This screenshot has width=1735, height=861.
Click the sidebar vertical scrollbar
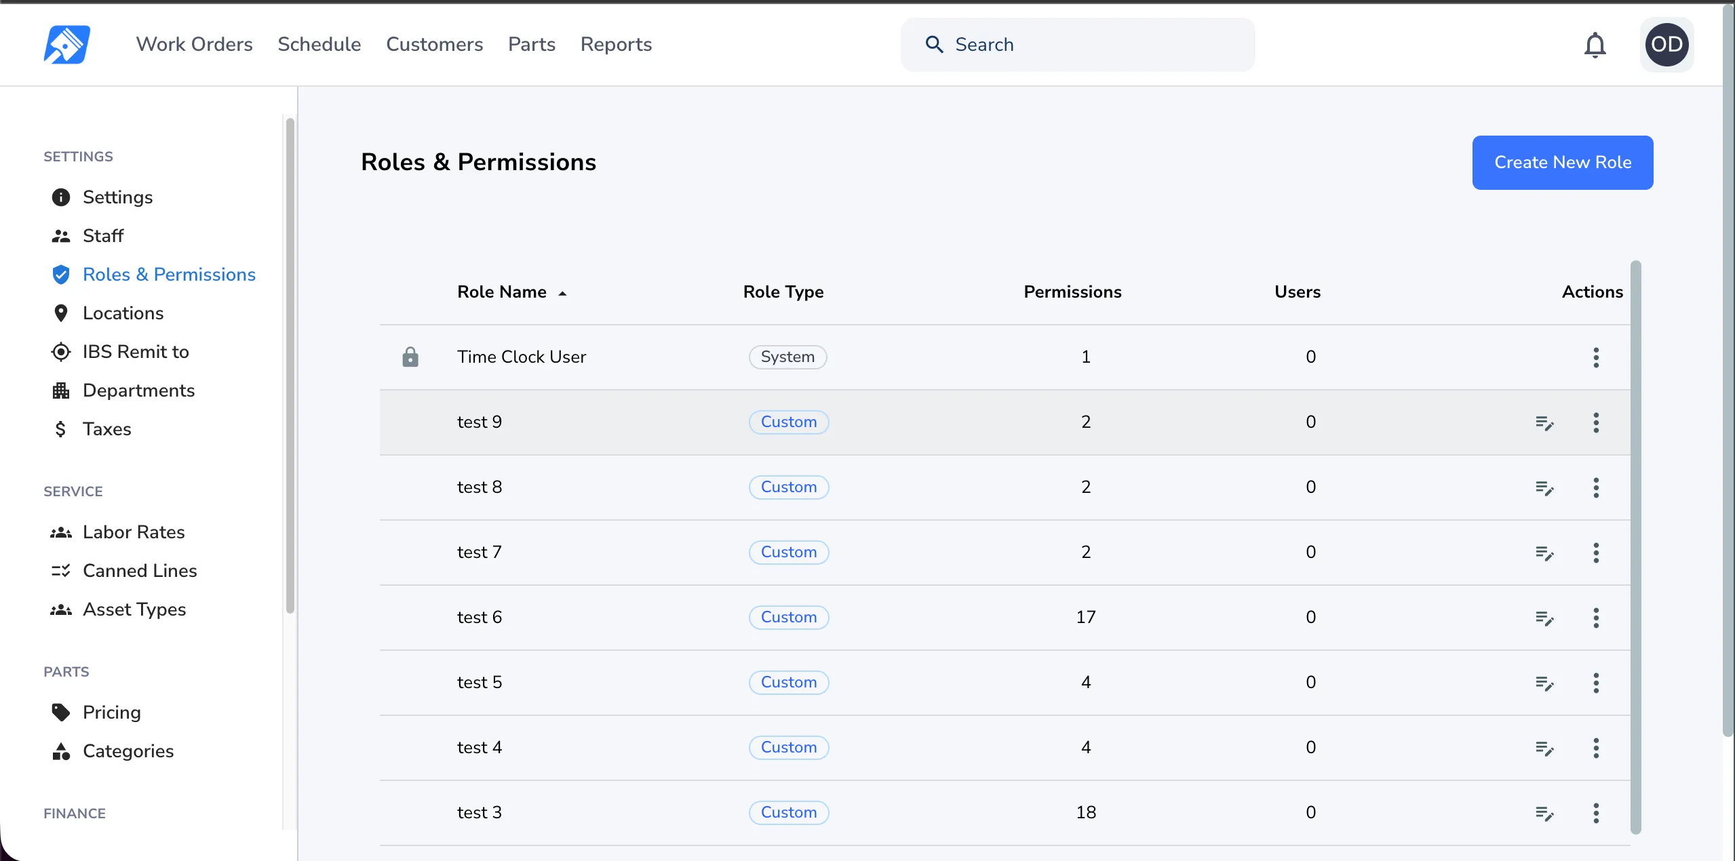290,366
